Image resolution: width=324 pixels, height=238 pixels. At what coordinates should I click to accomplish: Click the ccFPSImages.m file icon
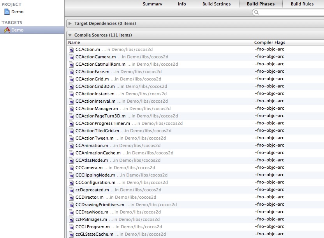coord(71,220)
